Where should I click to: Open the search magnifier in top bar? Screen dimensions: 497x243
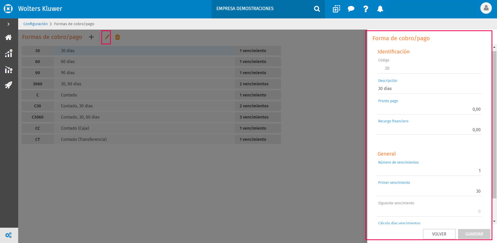point(317,9)
